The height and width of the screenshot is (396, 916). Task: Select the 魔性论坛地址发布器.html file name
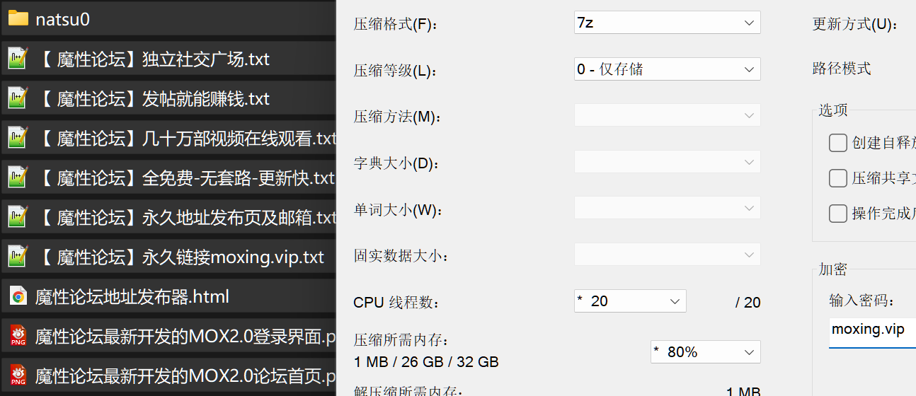132,297
